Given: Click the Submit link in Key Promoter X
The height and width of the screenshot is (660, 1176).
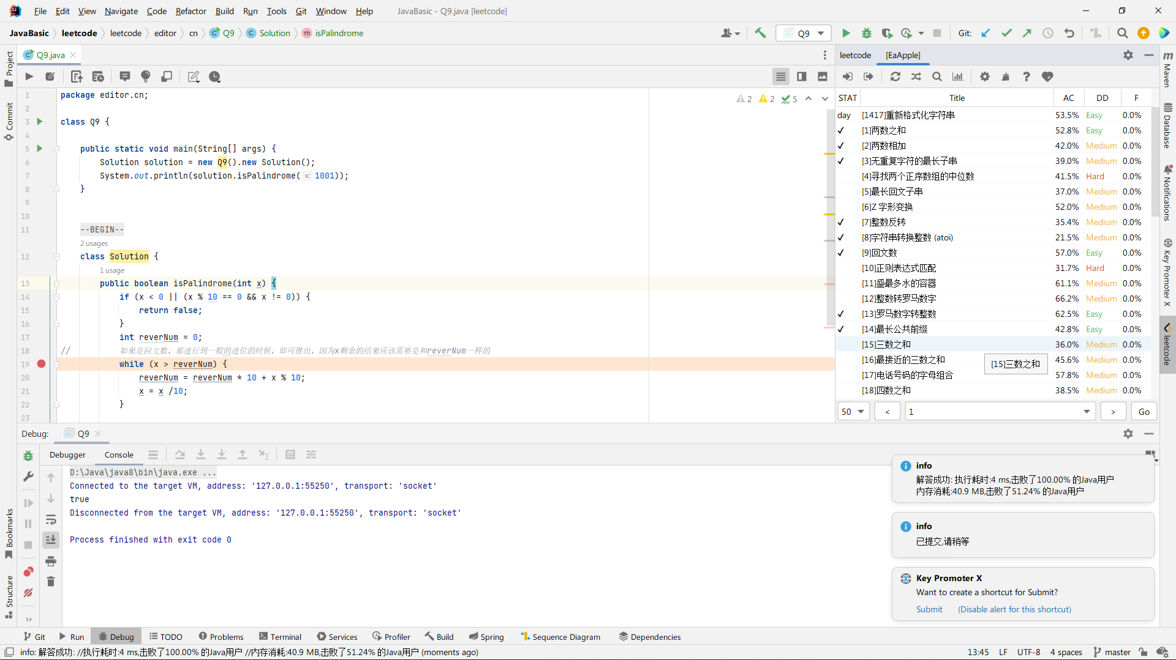Looking at the screenshot, I should (x=929, y=609).
